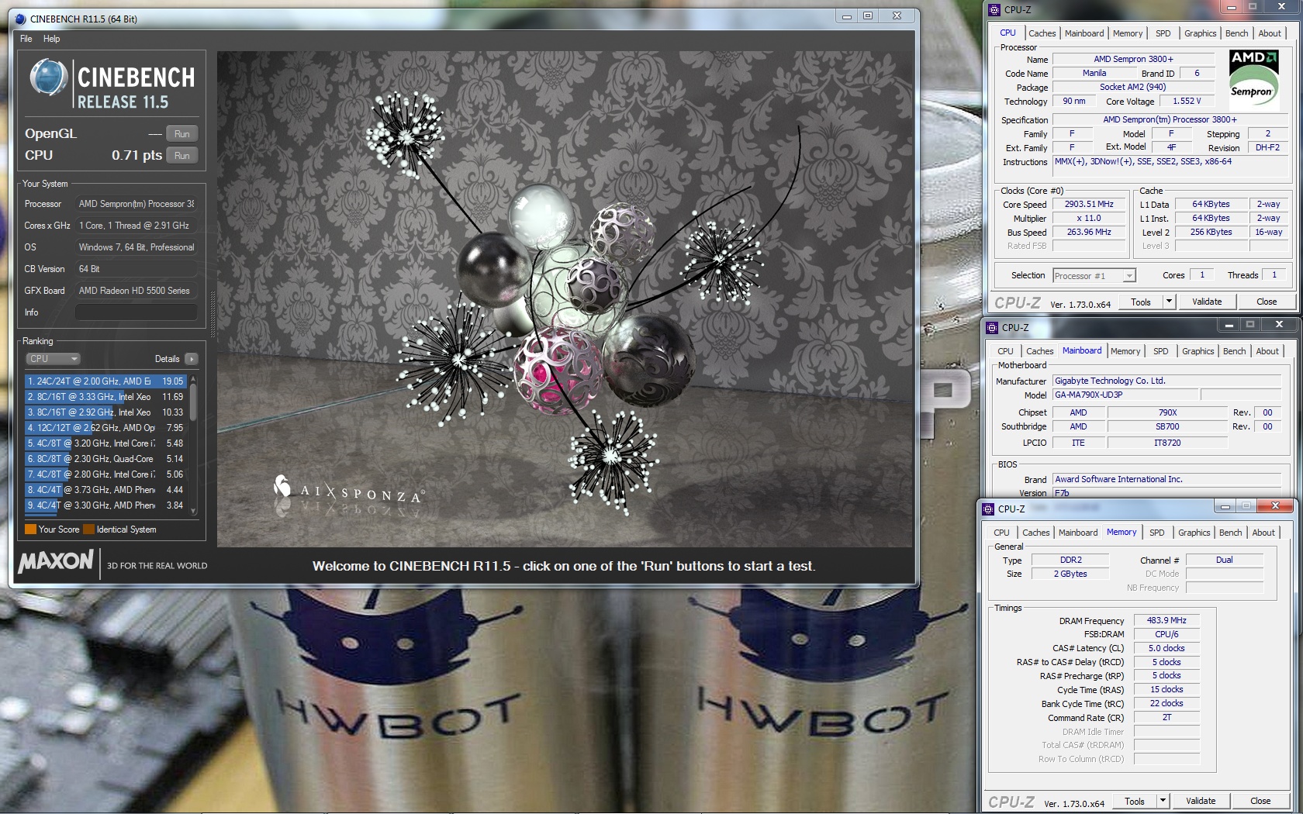The width and height of the screenshot is (1303, 814).
Task: Switch to Caches tab in middle CPU-Z window
Action: [1039, 351]
